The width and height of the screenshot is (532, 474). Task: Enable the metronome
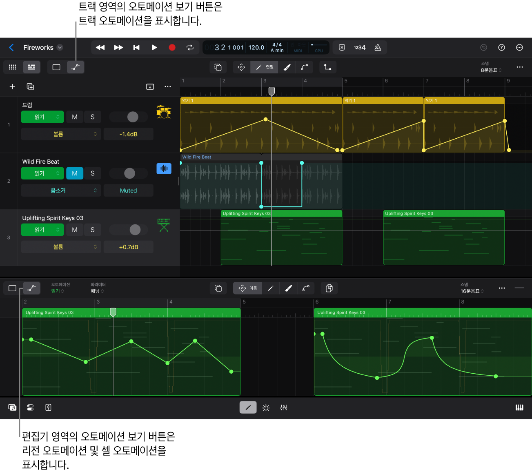coord(378,47)
